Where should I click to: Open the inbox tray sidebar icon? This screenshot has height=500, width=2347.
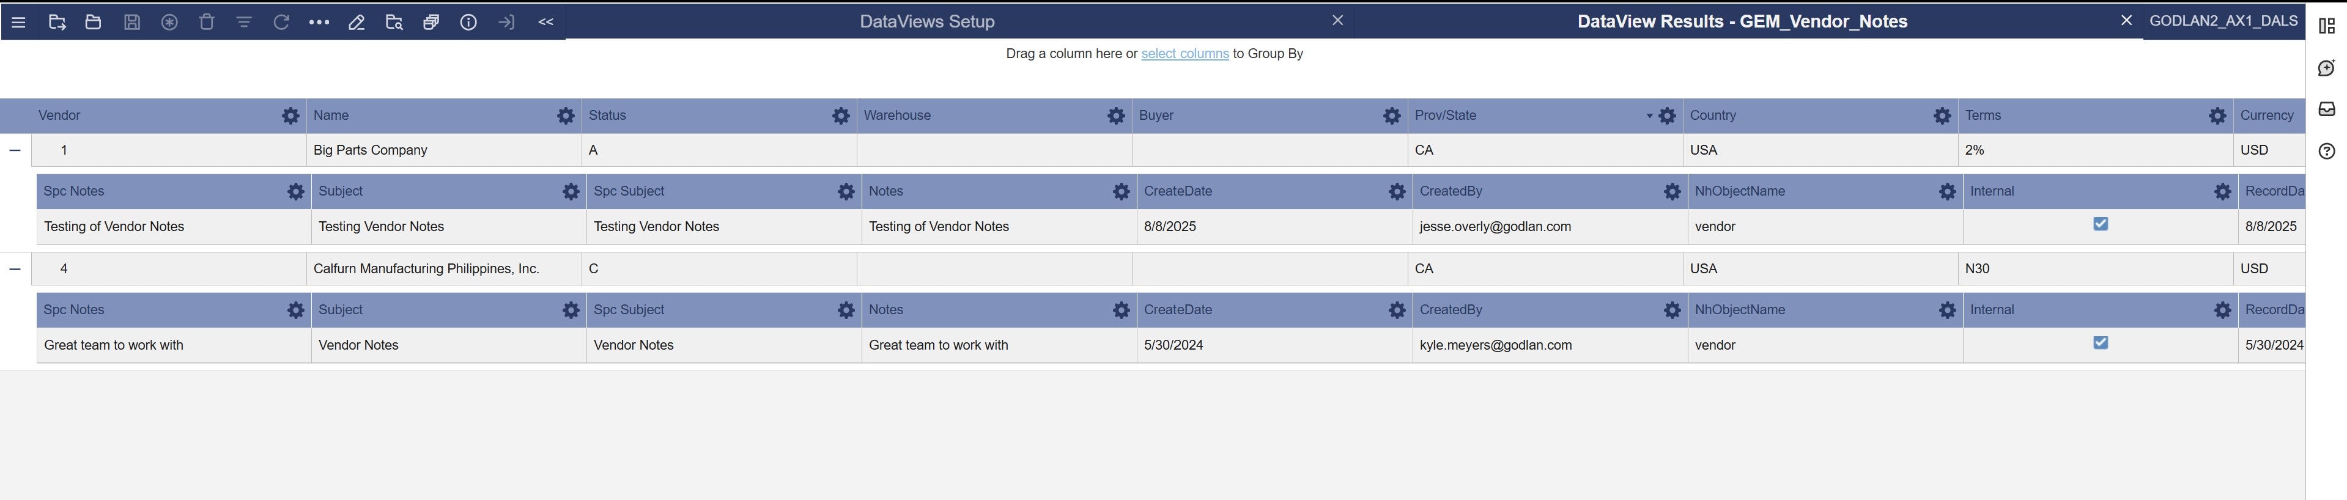2326,109
